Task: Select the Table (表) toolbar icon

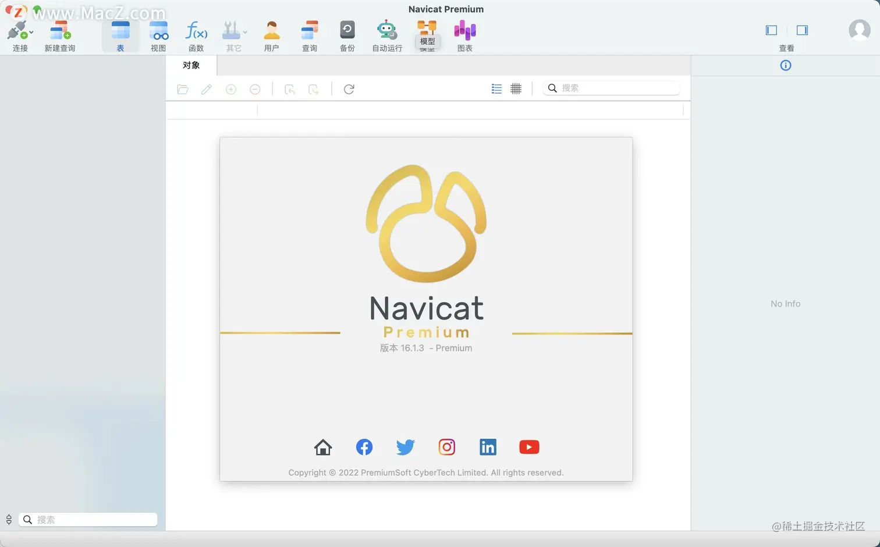Action: click(120, 36)
